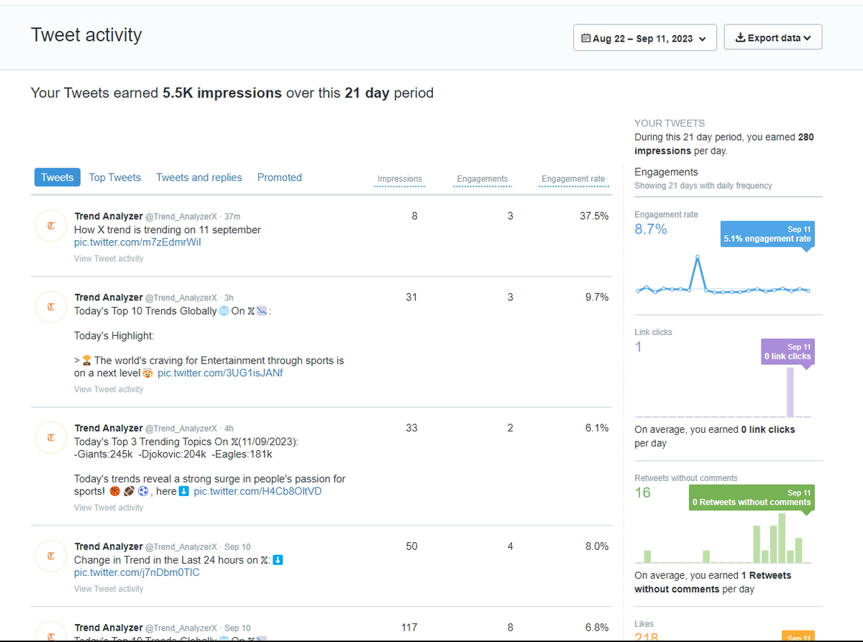
Task: Open link pic.twitter.com/m7zEdmrWil
Action: pos(138,242)
